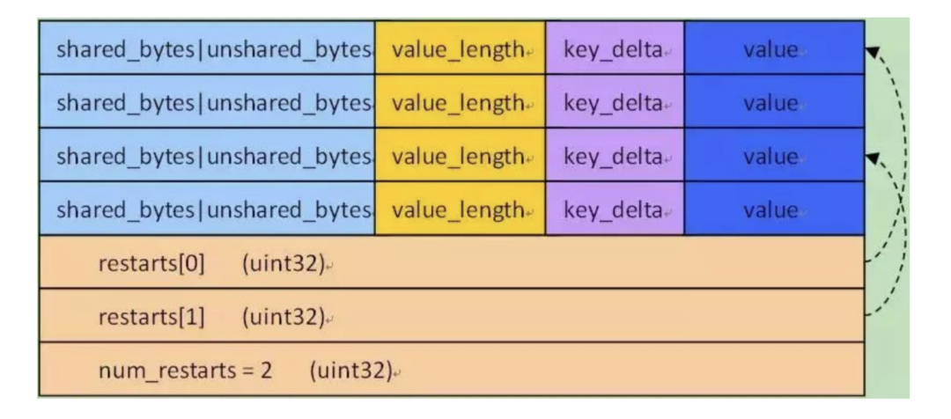The width and height of the screenshot is (951, 419).
Task: Click the third row's shared_bytes|unshared_bytes cell
Action: coord(207,155)
